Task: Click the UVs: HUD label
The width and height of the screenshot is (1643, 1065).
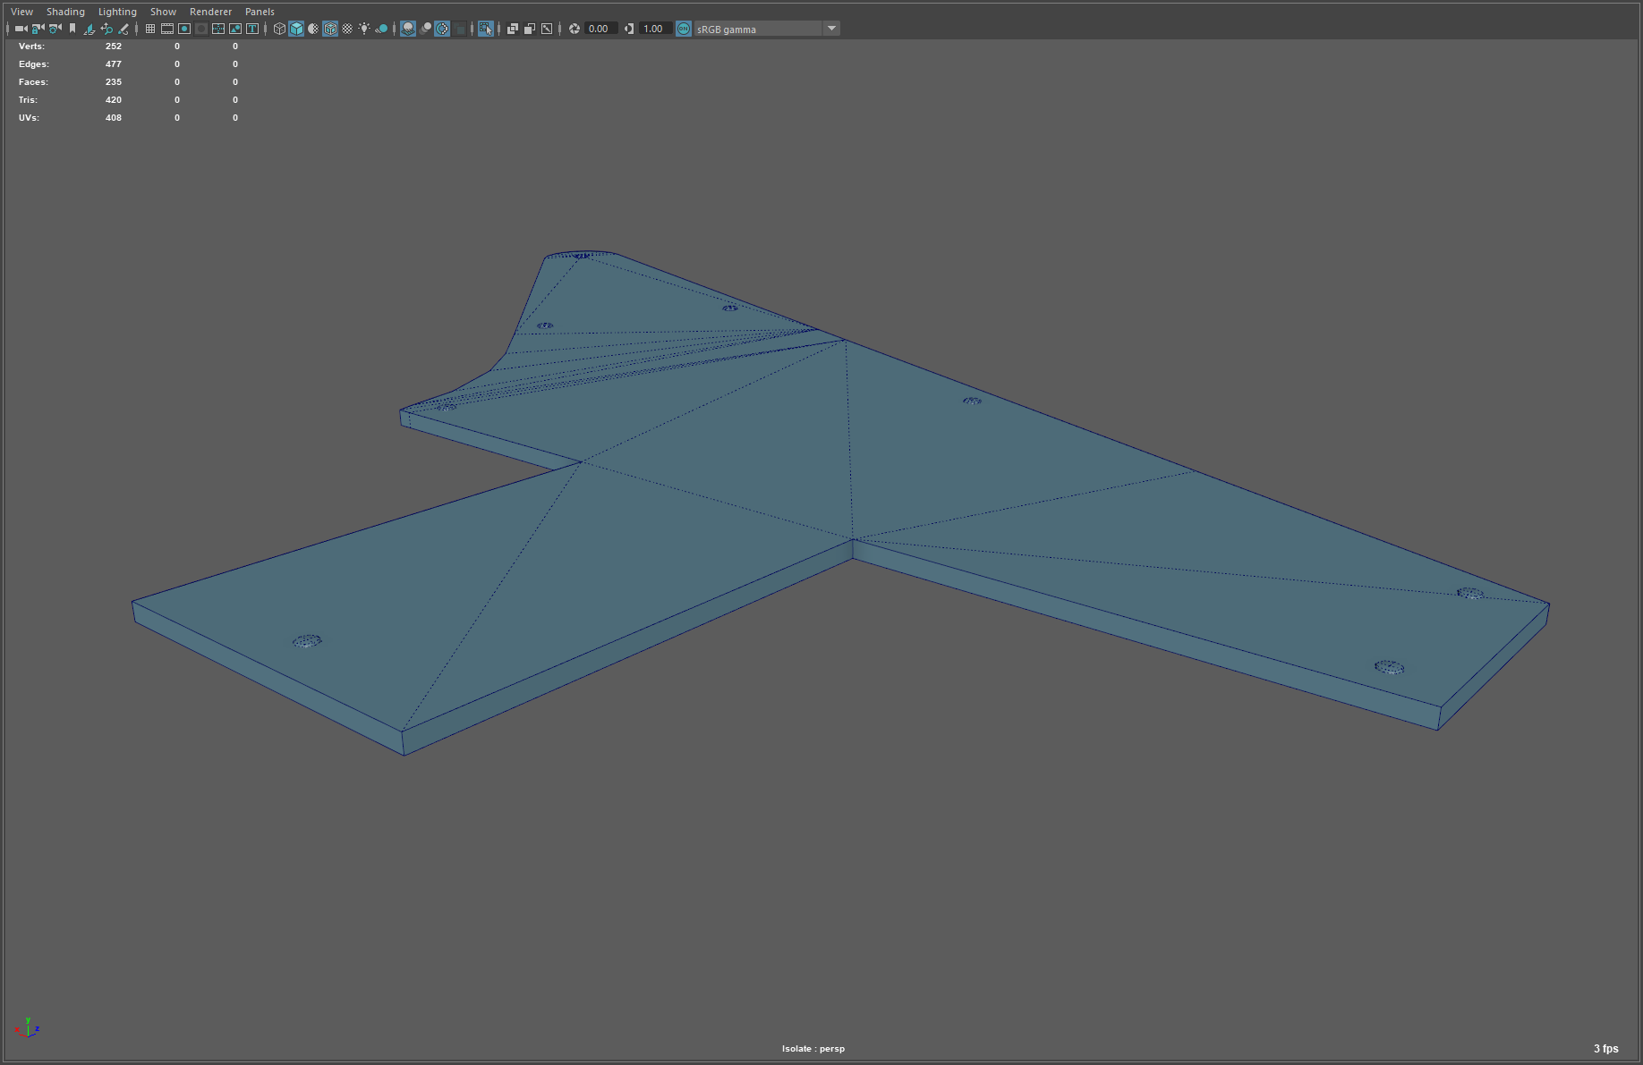Action: pyautogui.click(x=29, y=118)
